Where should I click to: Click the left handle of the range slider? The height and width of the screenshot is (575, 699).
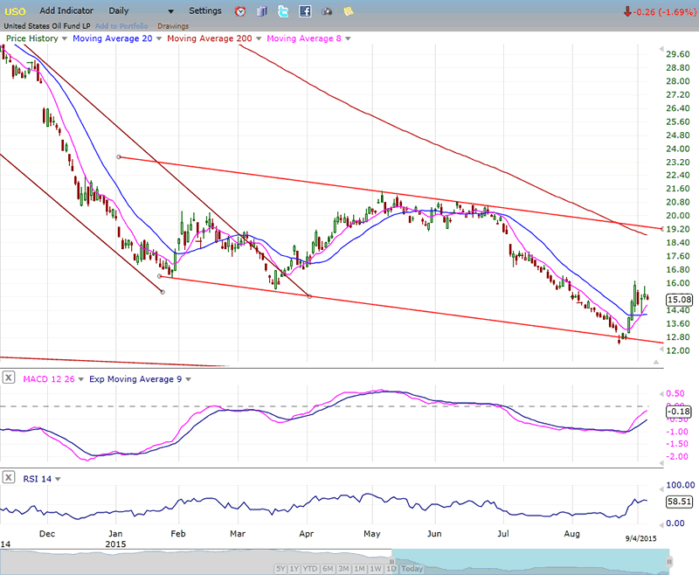[392, 561]
